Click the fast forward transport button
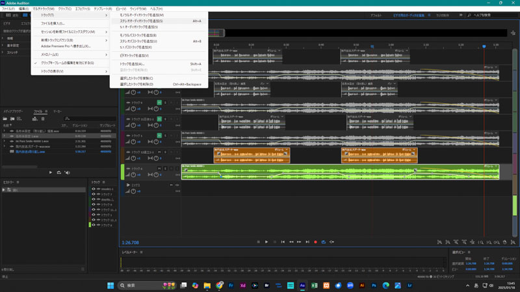This screenshot has height=292, width=520. click(x=299, y=242)
